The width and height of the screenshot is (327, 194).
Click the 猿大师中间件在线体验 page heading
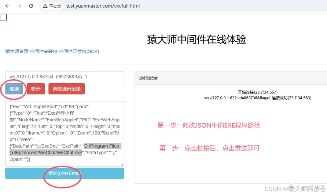[197, 40]
